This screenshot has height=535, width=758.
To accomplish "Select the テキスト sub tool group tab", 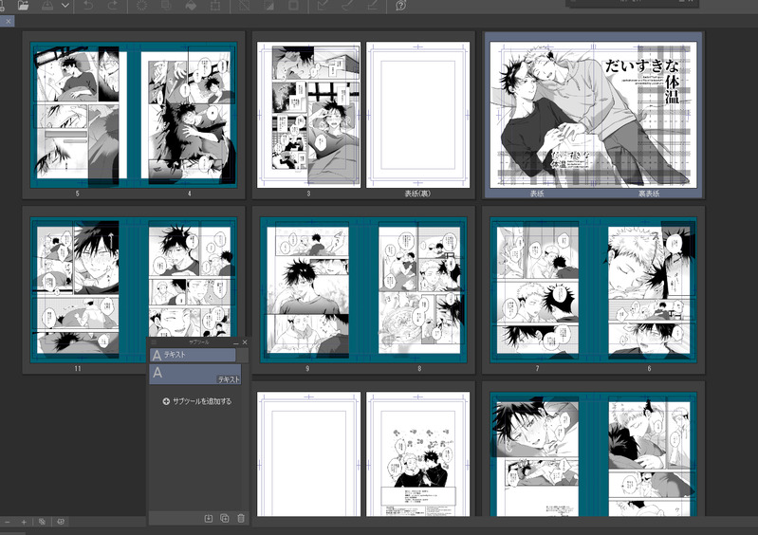I will pyautogui.click(x=193, y=355).
